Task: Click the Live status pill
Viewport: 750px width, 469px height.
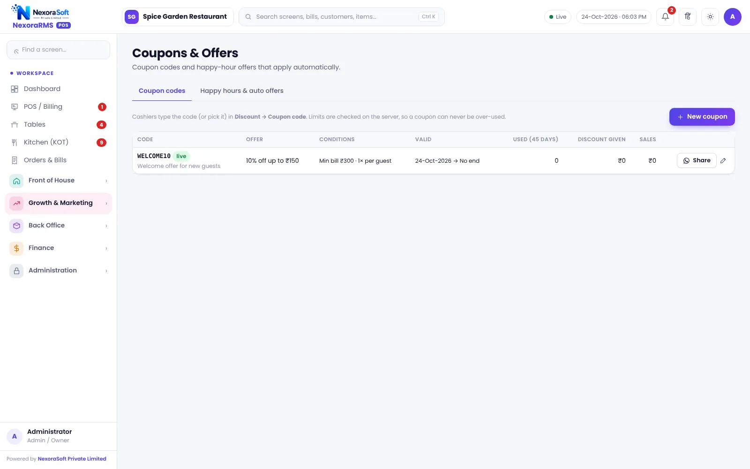Action: click(x=558, y=17)
